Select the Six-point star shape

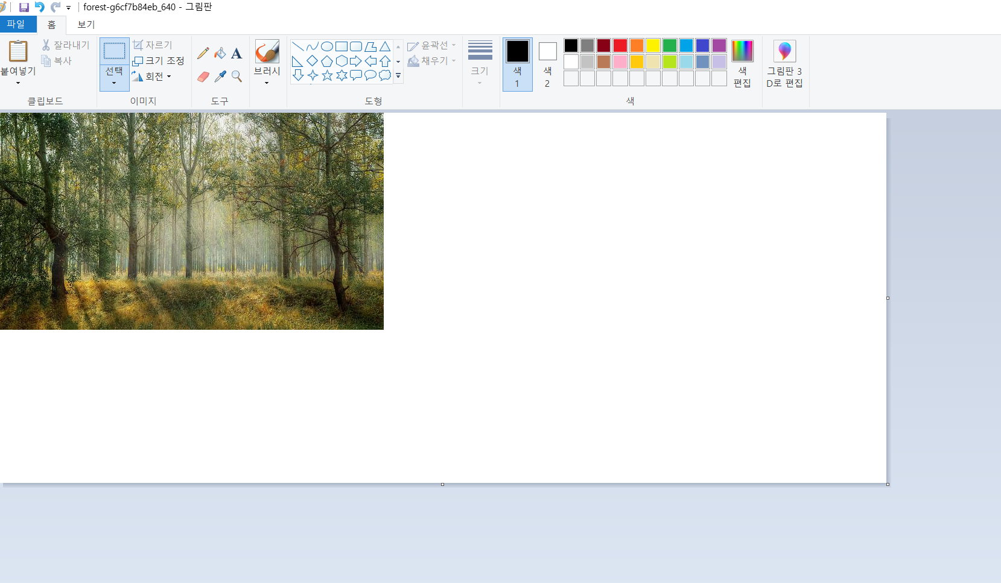pos(342,75)
